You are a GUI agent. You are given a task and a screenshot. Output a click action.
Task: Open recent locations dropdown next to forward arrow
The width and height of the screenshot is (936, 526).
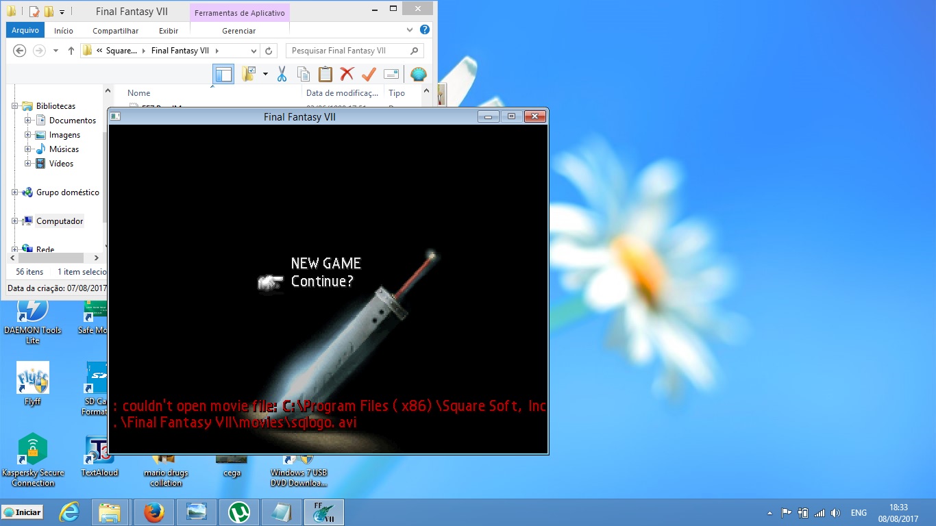tap(55, 51)
